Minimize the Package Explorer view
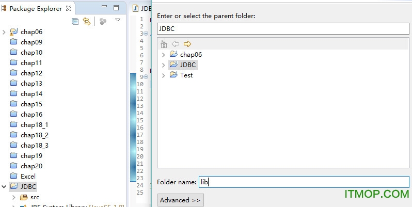The height and width of the screenshot is (207, 412). click(104, 6)
